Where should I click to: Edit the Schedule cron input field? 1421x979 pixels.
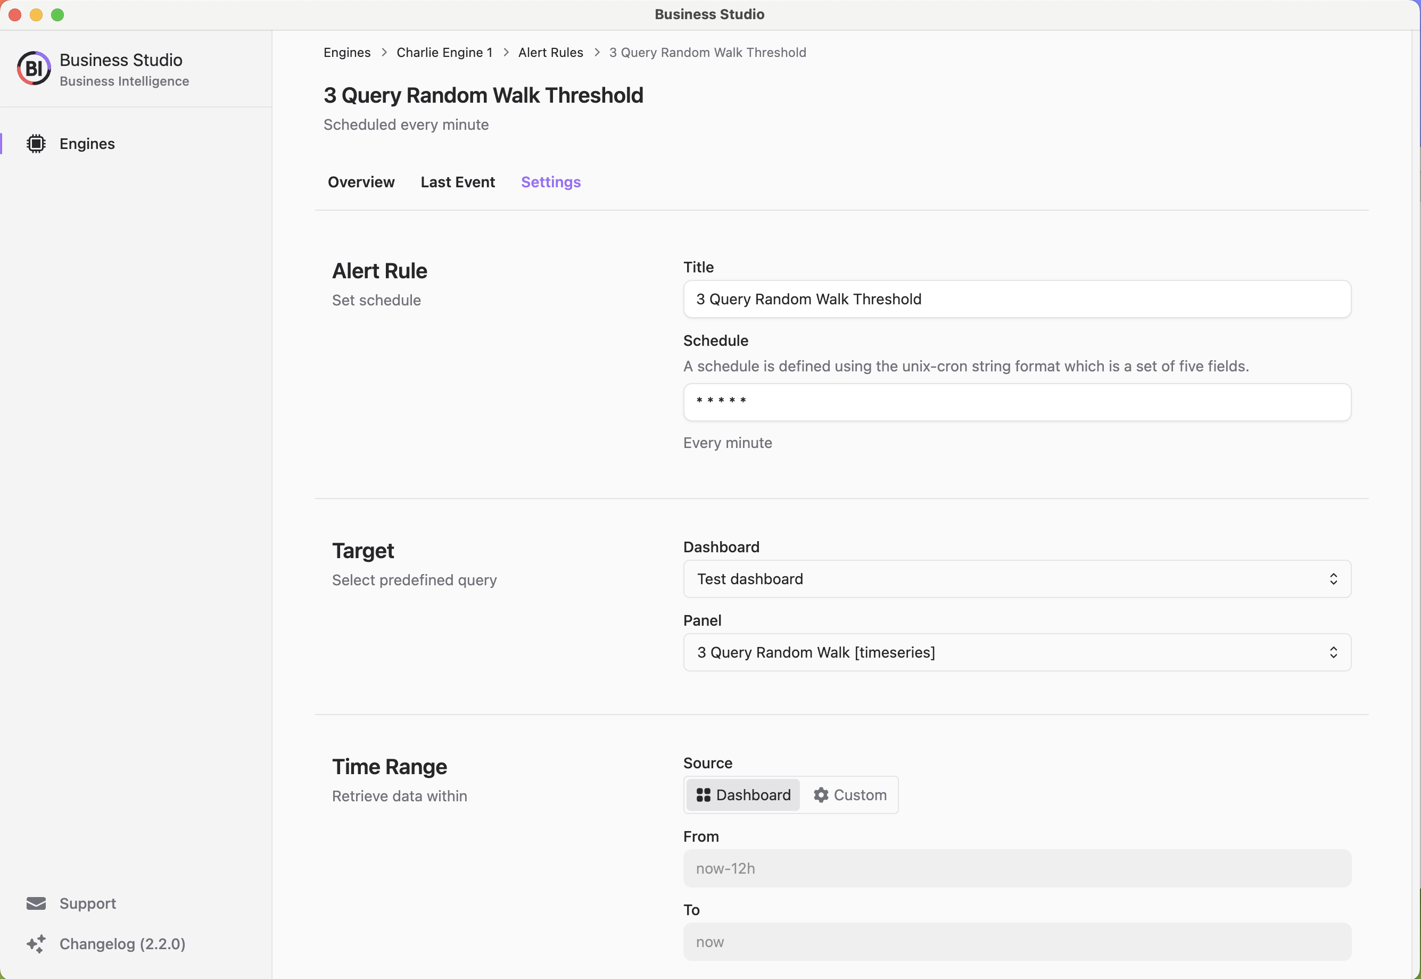(x=1017, y=402)
